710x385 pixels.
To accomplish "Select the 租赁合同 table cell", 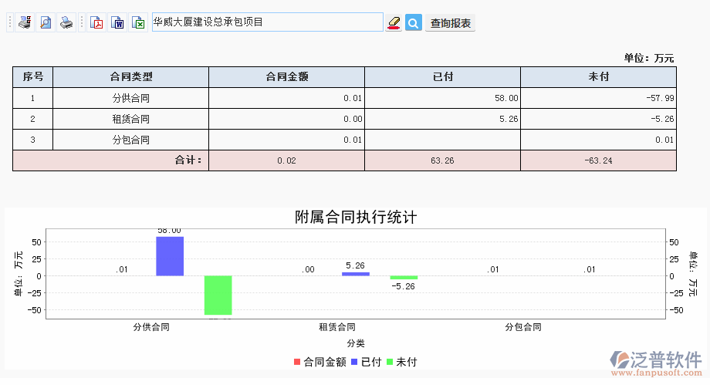I will [131, 119].
